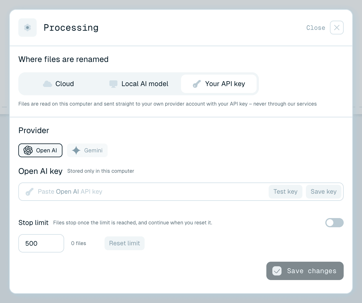
Task: Click the key icon inside the API key field
Action: point(29,192)
